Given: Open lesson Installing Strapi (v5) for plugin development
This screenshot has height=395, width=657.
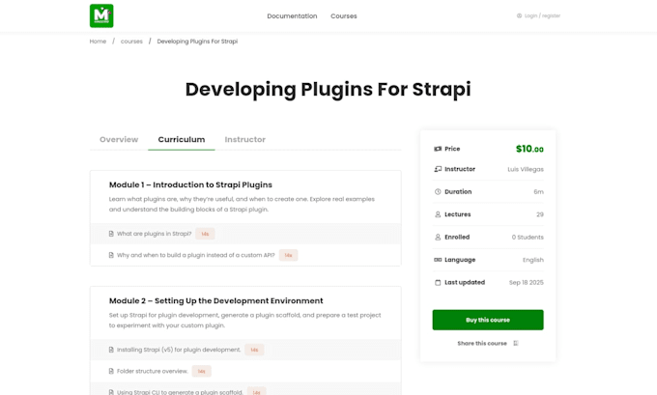Looking at the screenshot, I should pyautogui.click(x=179, y=350).
